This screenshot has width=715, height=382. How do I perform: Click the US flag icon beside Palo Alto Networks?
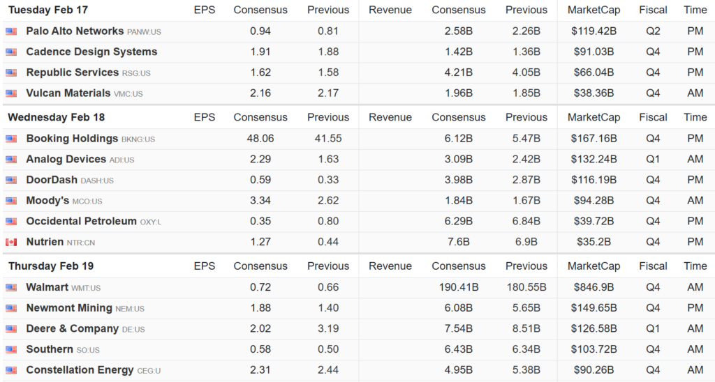(x=11, y=31)
